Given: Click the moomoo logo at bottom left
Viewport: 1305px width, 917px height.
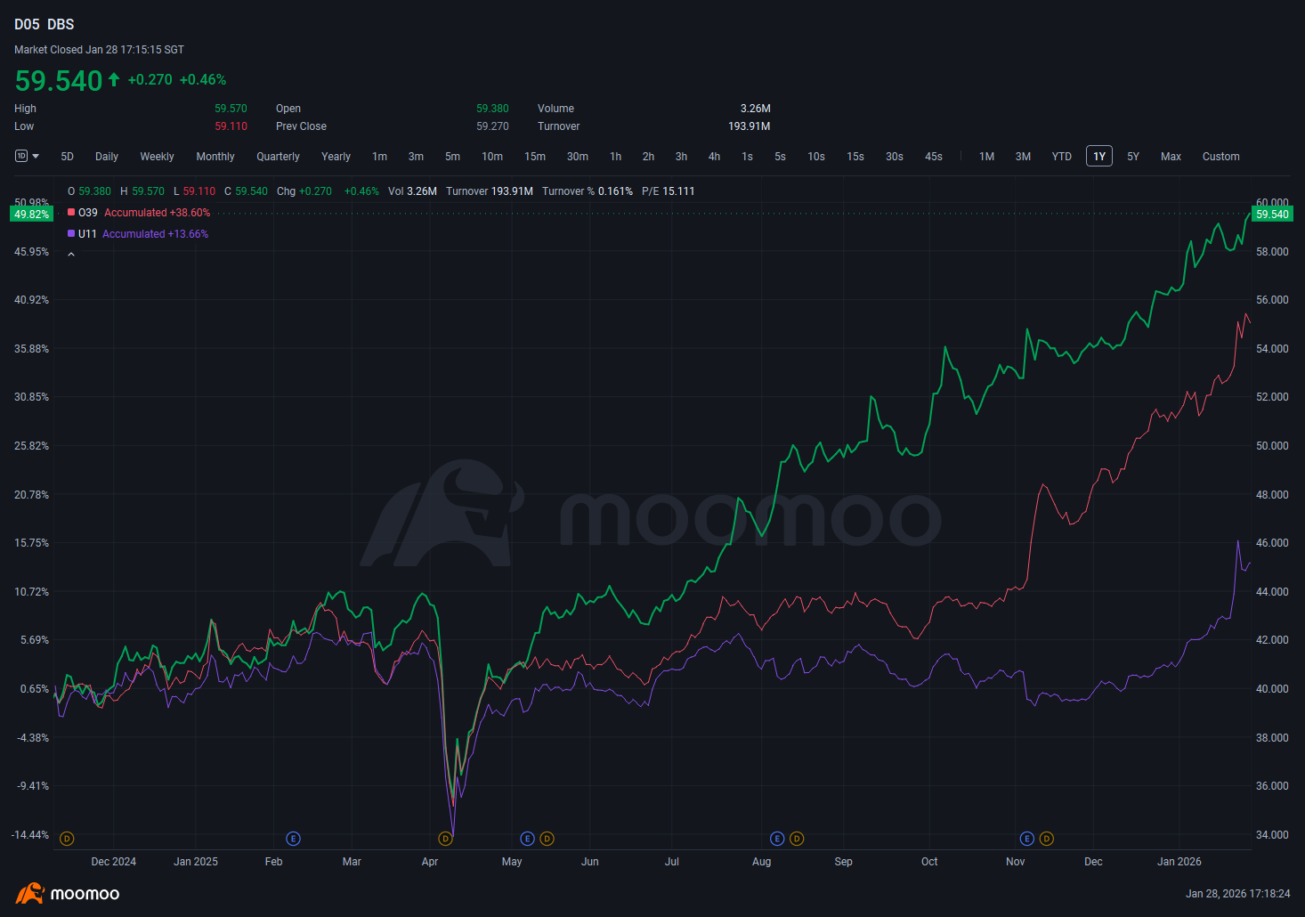Looking at the screenshot, I should tap(68, 893).
